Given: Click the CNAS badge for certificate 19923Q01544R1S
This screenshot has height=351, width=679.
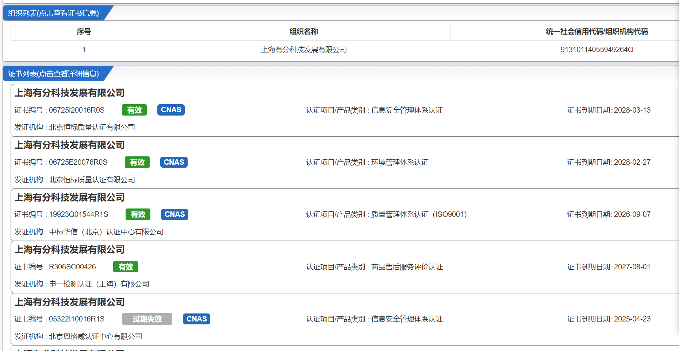Looking at the screenshot, I should tap(174, 214).
